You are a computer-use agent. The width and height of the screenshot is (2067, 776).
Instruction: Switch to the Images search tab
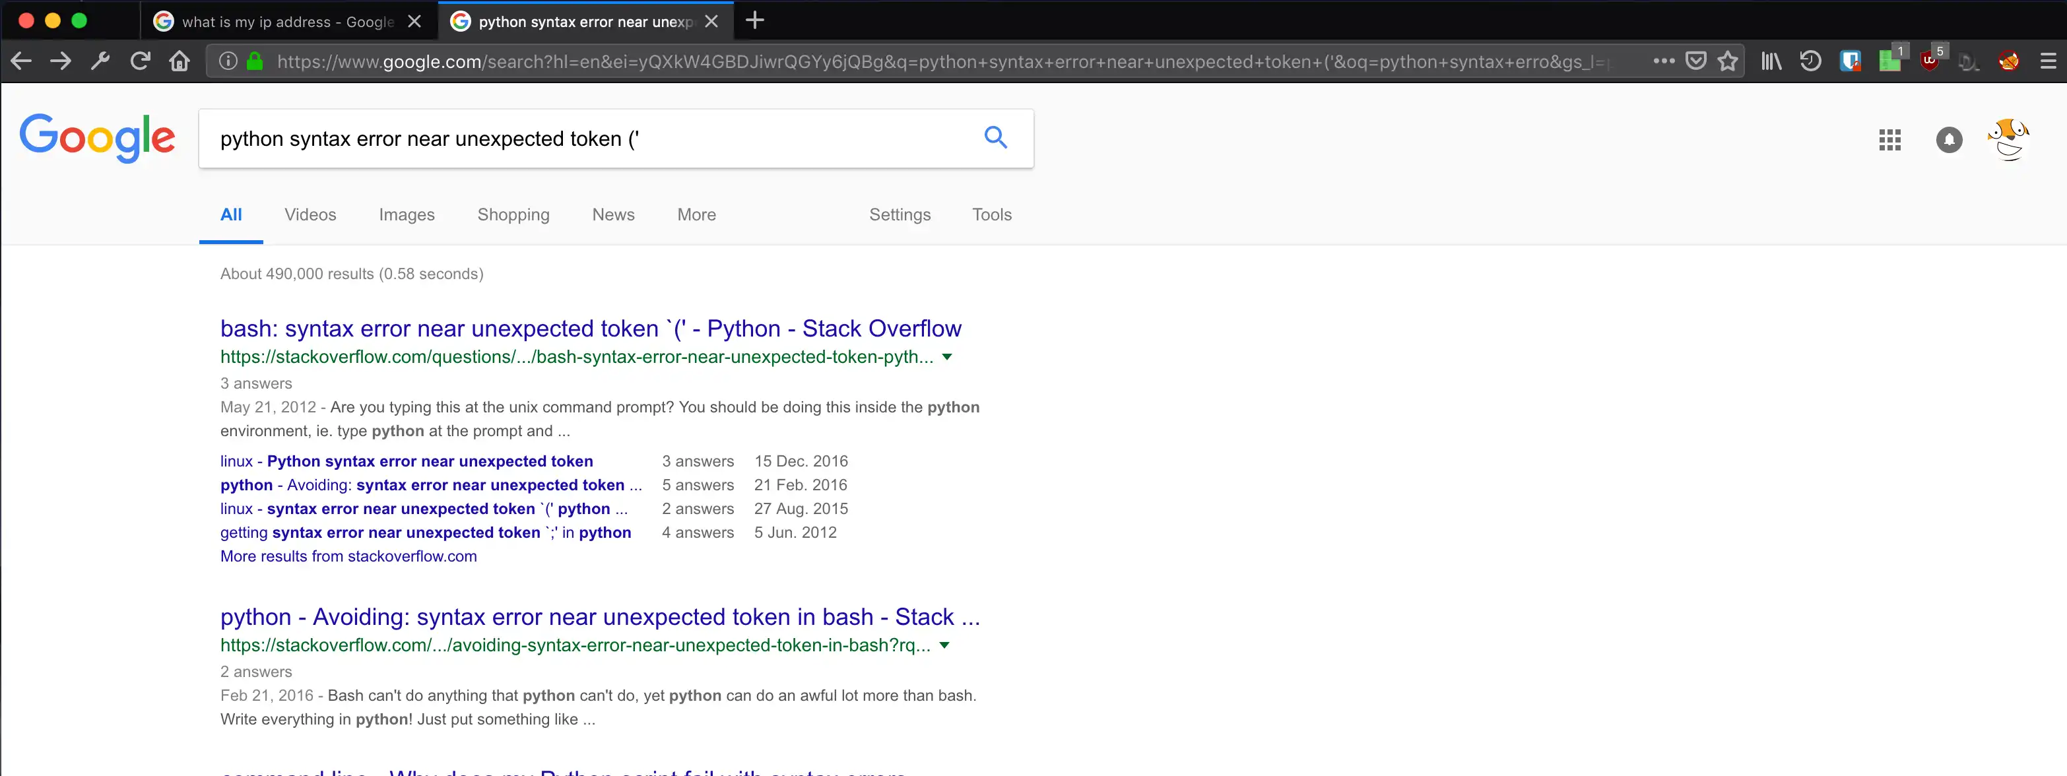[406, 214]
